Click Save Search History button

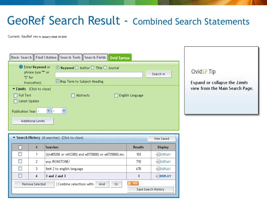point(150,189)
